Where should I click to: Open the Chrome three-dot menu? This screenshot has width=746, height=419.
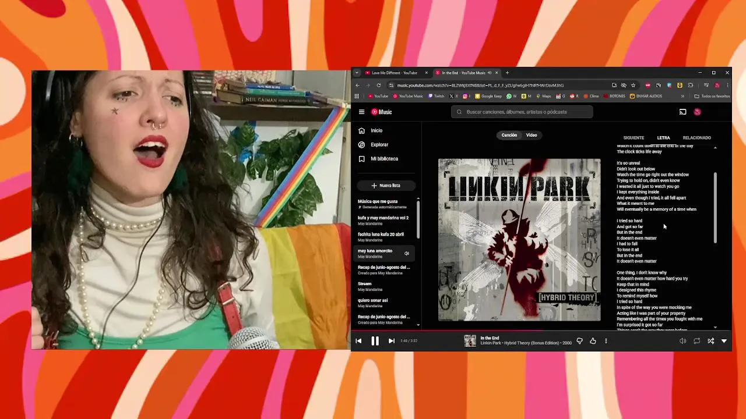(727, 85)
